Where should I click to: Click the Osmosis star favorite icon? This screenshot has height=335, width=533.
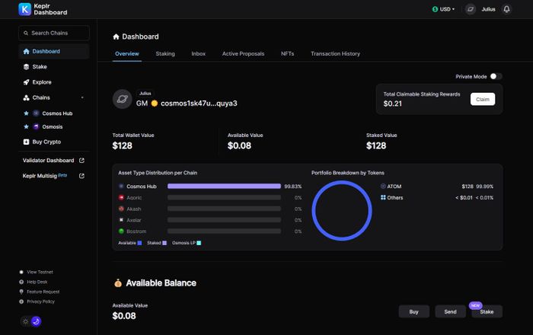(x=26, y=126)
